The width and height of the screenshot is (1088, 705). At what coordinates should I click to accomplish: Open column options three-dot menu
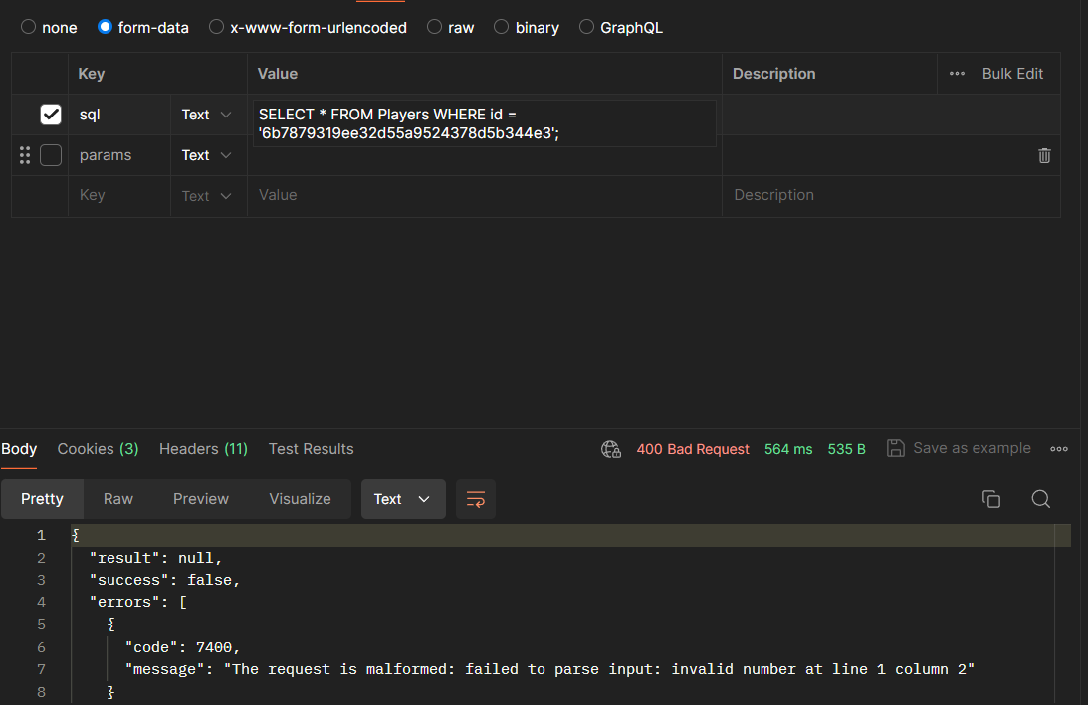click(957, 74)
